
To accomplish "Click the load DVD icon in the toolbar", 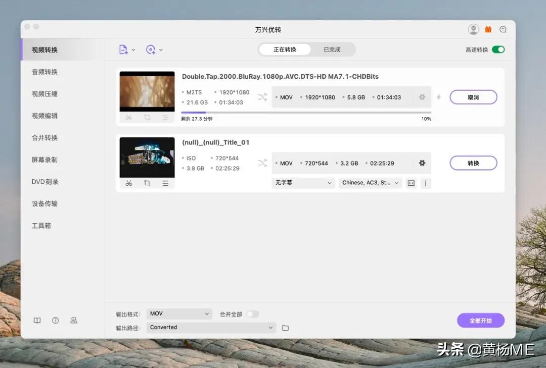I will tap(152, 49).
